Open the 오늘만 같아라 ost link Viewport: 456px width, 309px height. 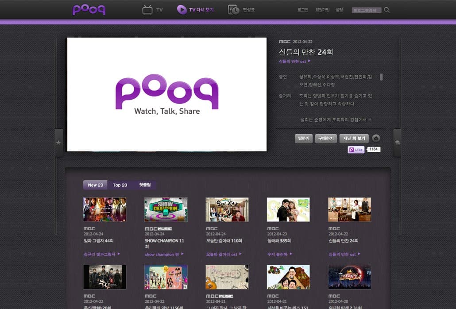pos(224,255)
